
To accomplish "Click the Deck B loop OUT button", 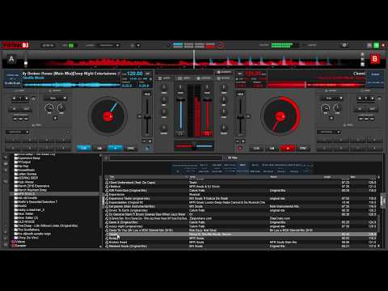I will click(372, 109).
